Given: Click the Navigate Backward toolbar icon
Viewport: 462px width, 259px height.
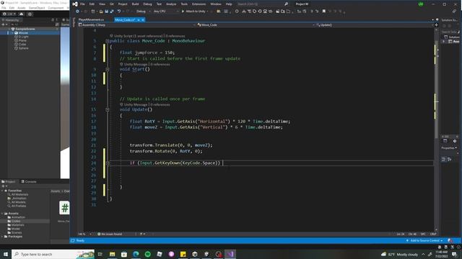Looking at the screenshot, I should tap(77, 12).
